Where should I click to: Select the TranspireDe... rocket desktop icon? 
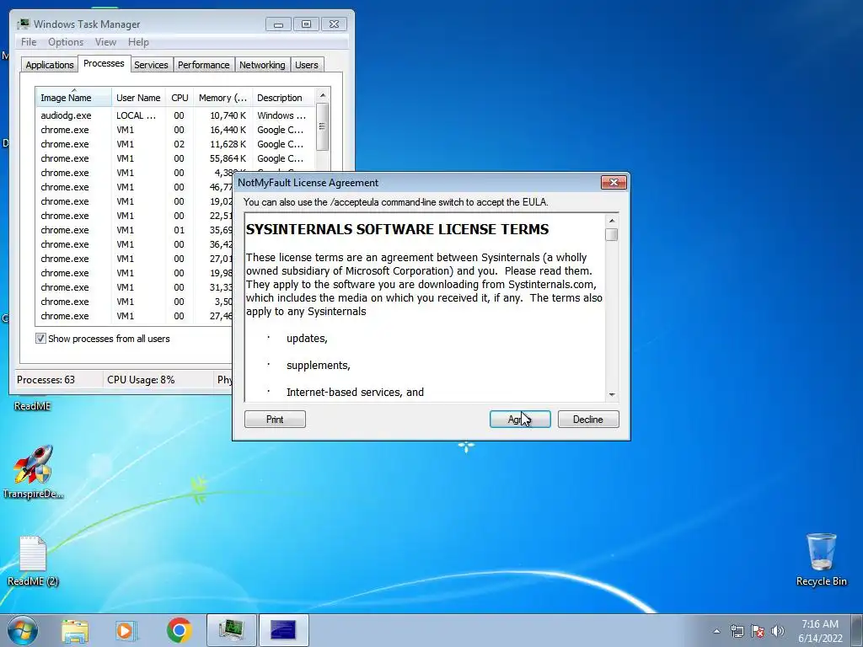click(33, 472)
